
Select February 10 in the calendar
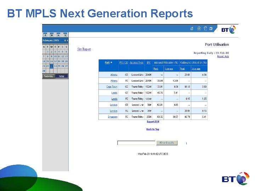[x=55, y=57]
